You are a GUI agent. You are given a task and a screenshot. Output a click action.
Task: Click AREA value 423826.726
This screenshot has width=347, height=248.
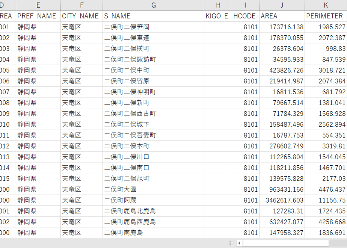click(x=282, y=70)
